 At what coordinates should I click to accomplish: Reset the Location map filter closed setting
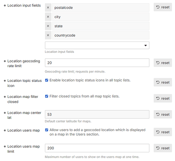[x=163, y=98]
